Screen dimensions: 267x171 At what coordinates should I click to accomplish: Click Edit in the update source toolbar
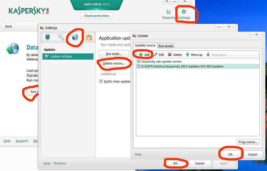(159, 54)
